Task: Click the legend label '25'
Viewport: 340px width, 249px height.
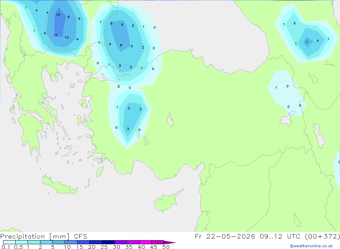Action: [x=104, y=247]
